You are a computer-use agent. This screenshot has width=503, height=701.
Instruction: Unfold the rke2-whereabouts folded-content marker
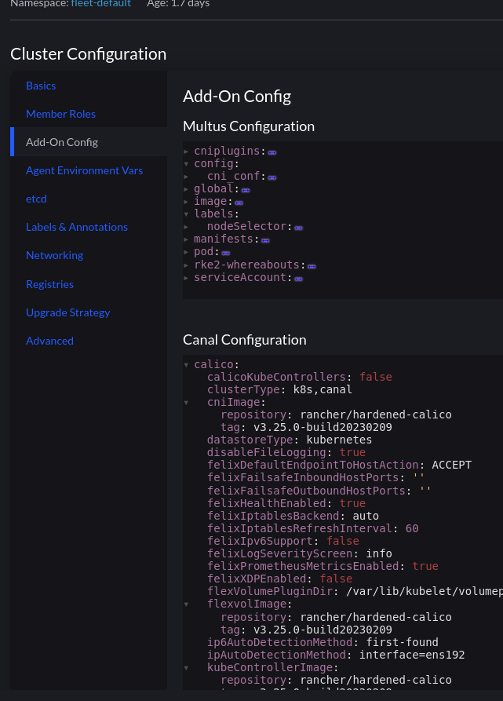[x=312, y=266]
